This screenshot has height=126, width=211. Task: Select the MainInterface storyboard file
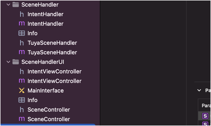[x=46, y=90]
